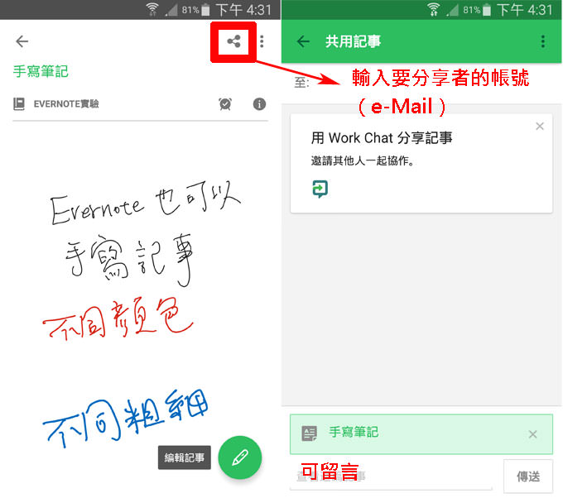Viewport: 563px width, 498px height.
Task: Open the reminder alarm clock icon
Action: coord(225,104)
